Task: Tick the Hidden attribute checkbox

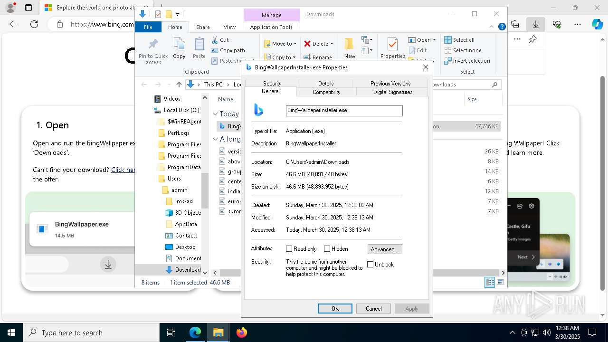Action: point(327,249)
